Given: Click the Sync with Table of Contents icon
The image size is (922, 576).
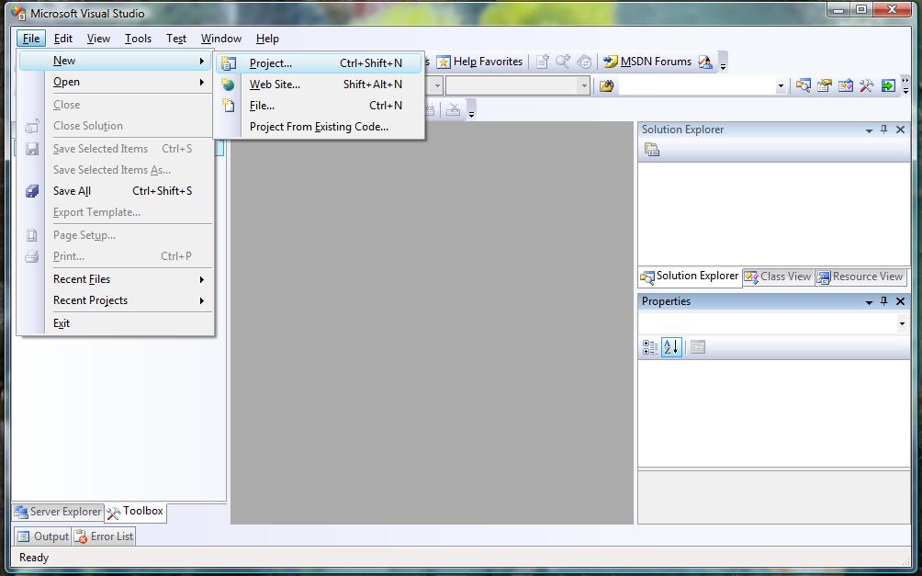Looking at the screenshot, I should tap(584, 62).
